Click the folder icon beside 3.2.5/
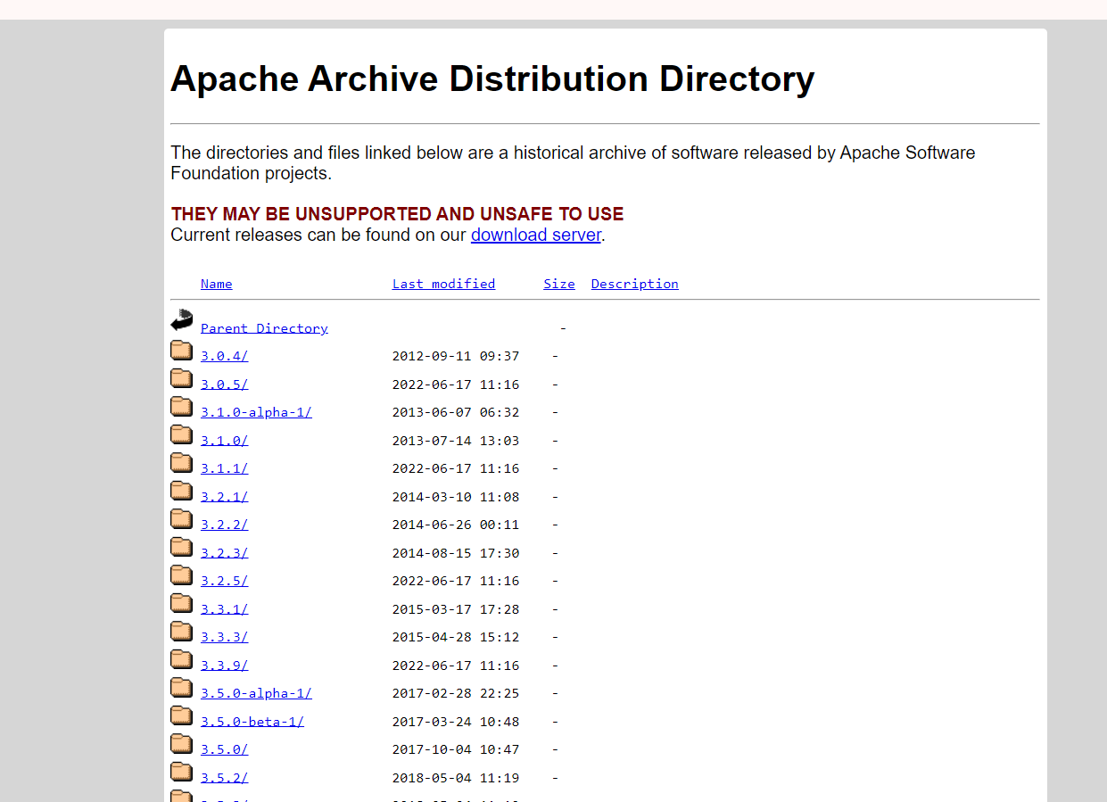The width and height of the screenshot is (1107, 802). (182, 575)
